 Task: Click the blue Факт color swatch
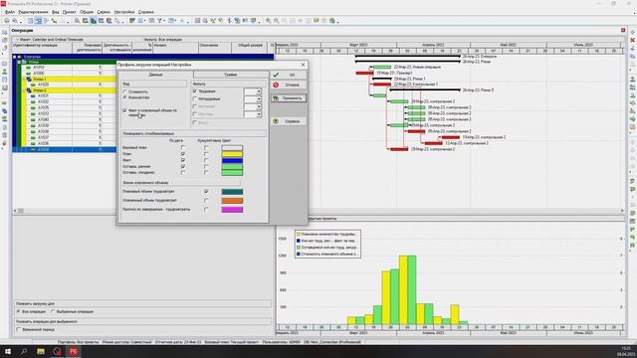232,160
